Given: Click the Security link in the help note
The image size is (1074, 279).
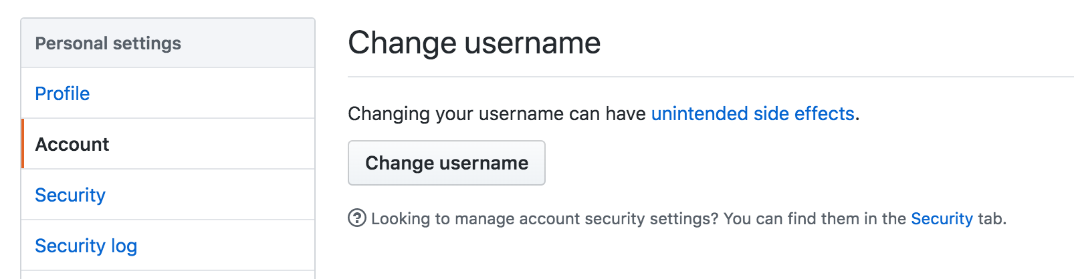Looking at the screenshot, I should [x=942, y=218].
